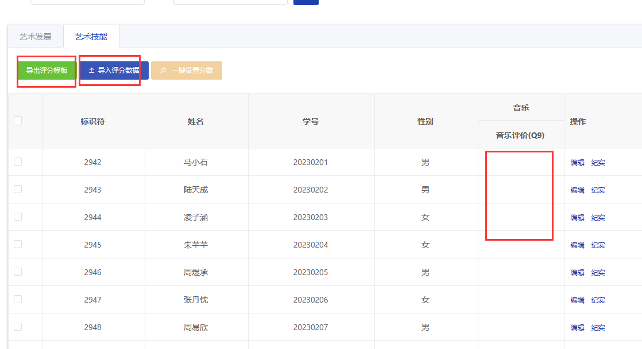642x349 pixels.
Task: Click 编辑 for 陆天成
Action: pyautogui.click(x=577, y=190)
